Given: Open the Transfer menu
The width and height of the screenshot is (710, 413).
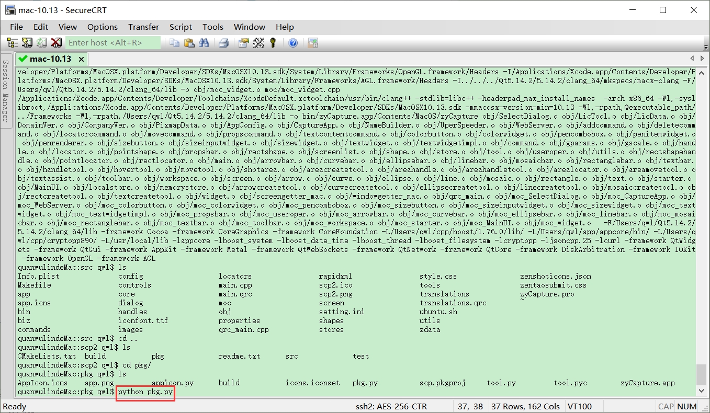Looking at the screenshot, I should coord(143,27).
